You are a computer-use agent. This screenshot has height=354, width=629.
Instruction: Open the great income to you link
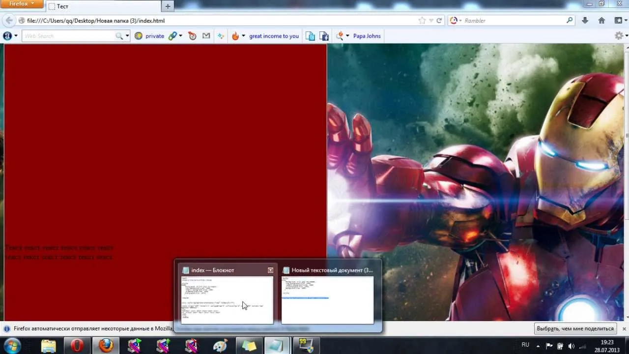274,36
